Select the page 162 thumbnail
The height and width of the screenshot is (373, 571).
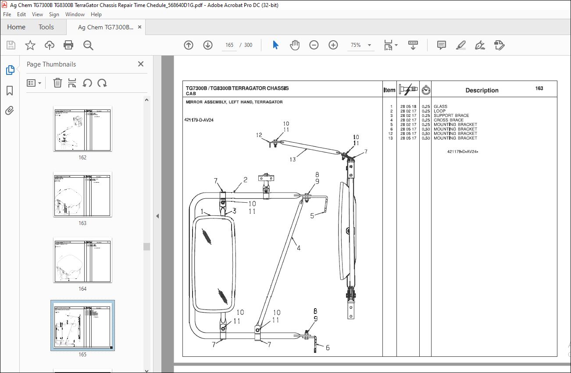tap(82, 128)
